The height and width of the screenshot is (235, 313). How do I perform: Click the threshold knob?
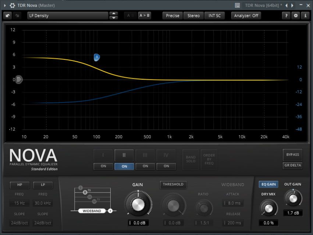[173, 205]
